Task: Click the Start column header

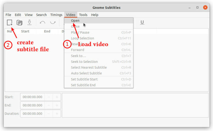Action: pyautogui.click(x=25, y=31)
